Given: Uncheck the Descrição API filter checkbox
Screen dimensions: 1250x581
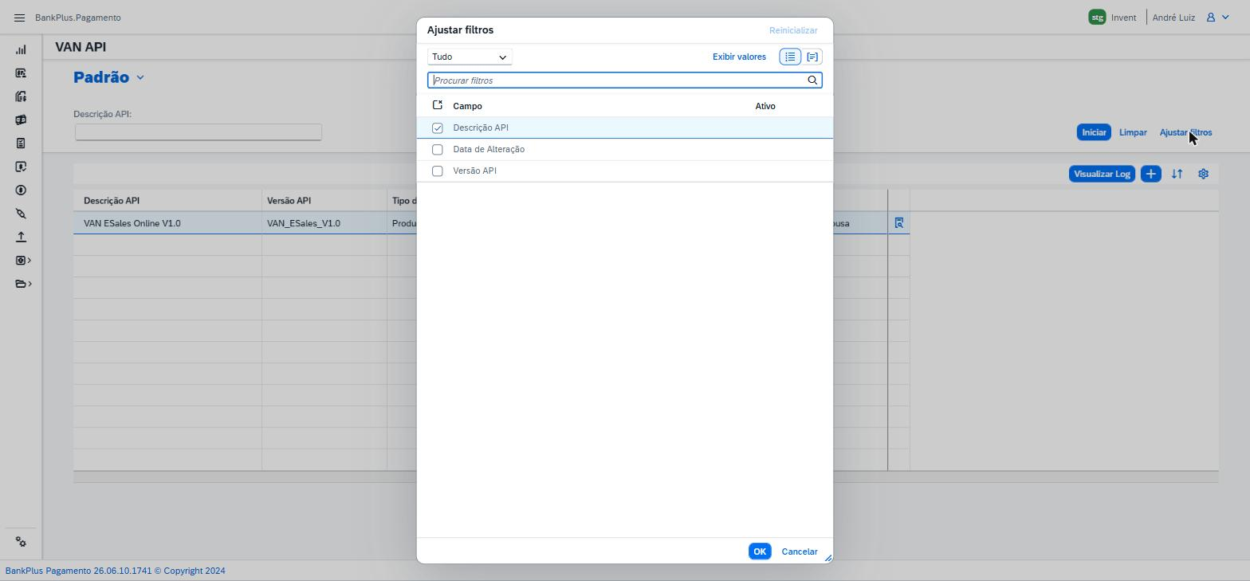Looking at the screenshot, I should (x=437, y=128).
